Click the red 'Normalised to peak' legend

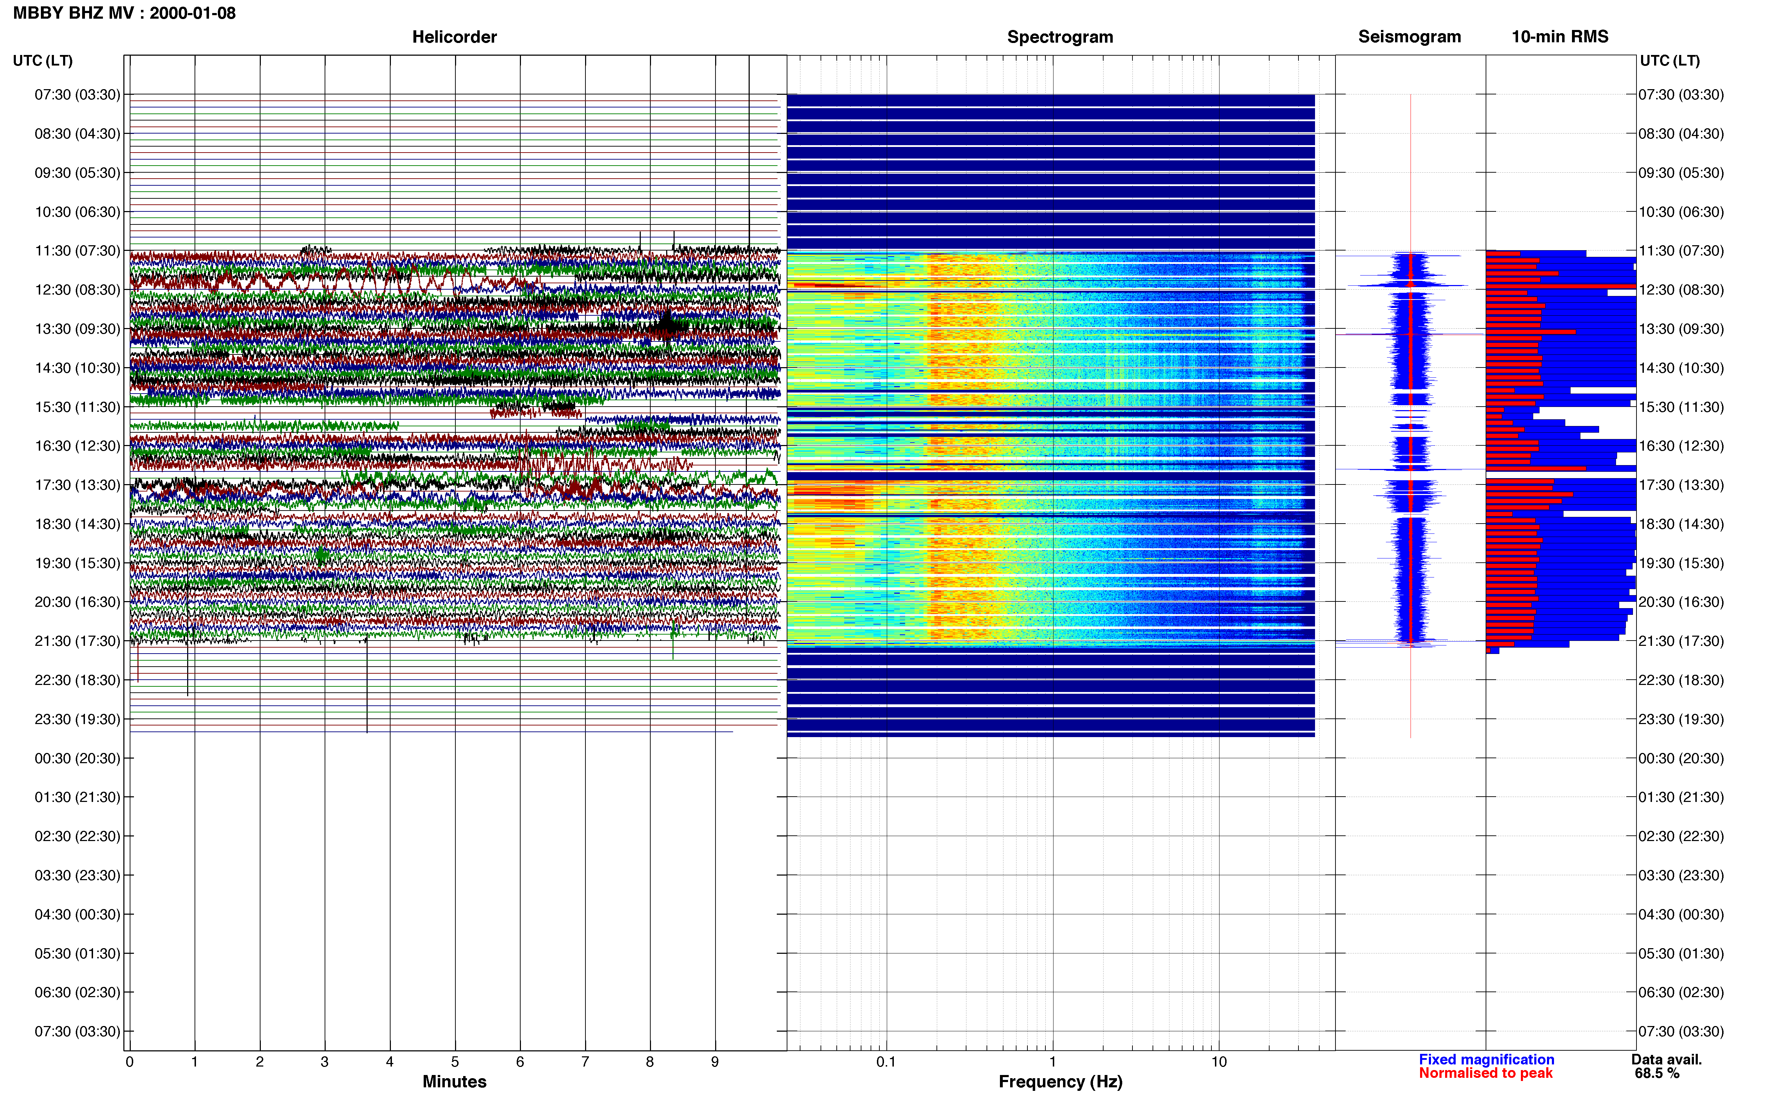coord(1486,1073)
